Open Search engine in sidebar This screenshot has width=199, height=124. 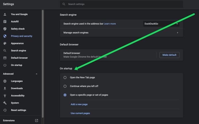pyautogui.click(x=18, y=51)
